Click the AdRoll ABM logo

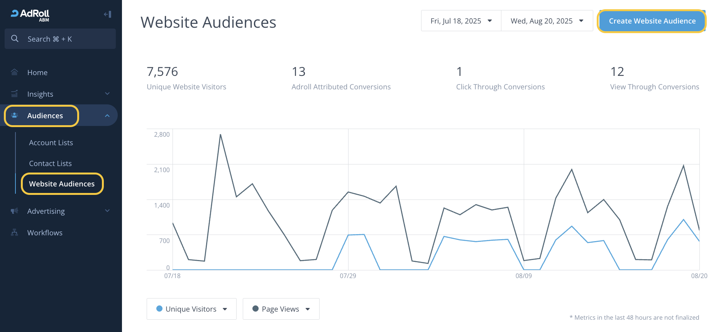click(x=30, y=15)
